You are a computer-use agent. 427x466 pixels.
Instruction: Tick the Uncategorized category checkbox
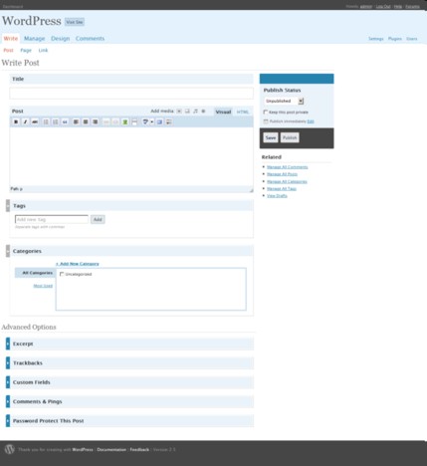click(62, 274)
